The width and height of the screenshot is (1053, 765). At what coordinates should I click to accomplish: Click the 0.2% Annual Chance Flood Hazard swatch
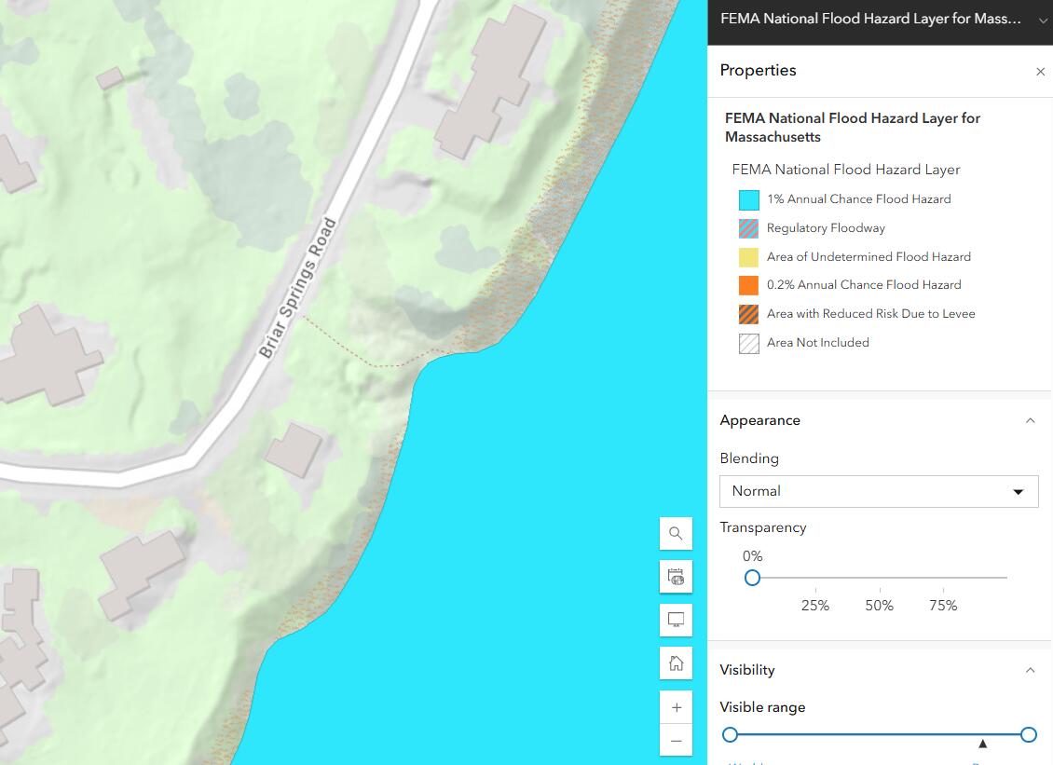749,285
